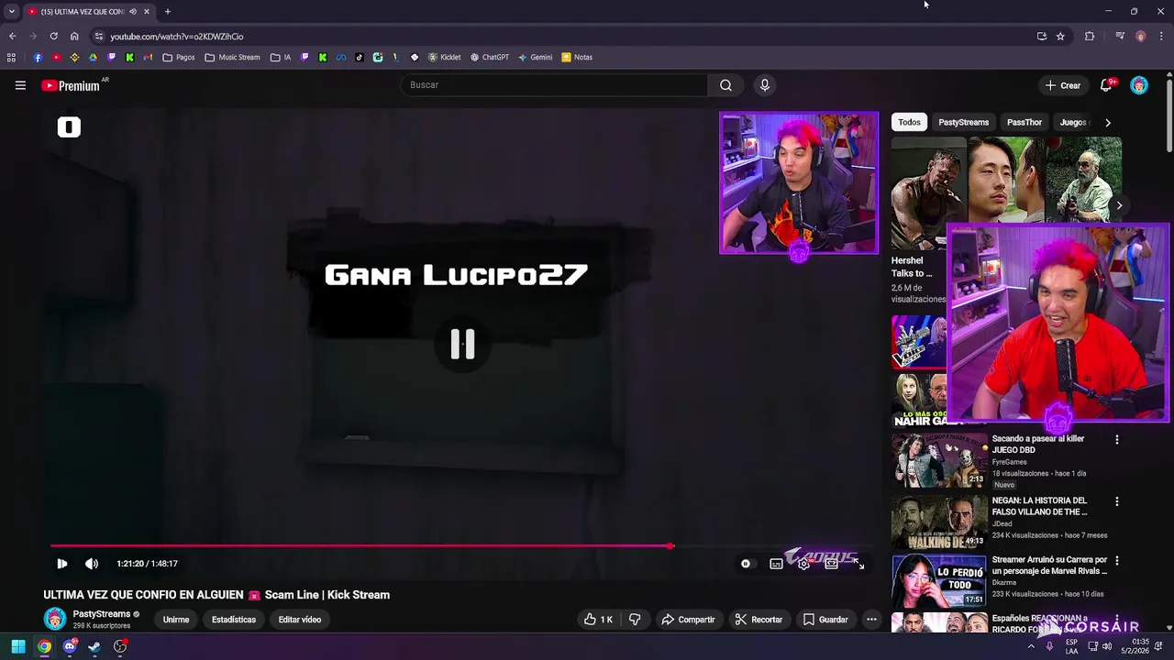
Task: Click the Unirme membership button
Action: pyautogui.click(x=176, y=620)
